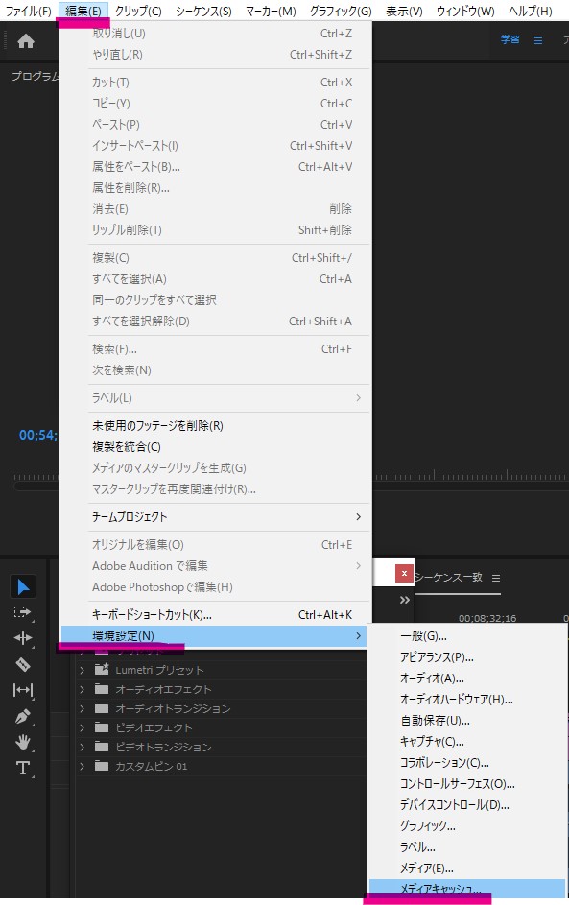Screen dimensions: 569x905
Task: Choose 複製を統合(C)
Action: (x=215, y=446)
